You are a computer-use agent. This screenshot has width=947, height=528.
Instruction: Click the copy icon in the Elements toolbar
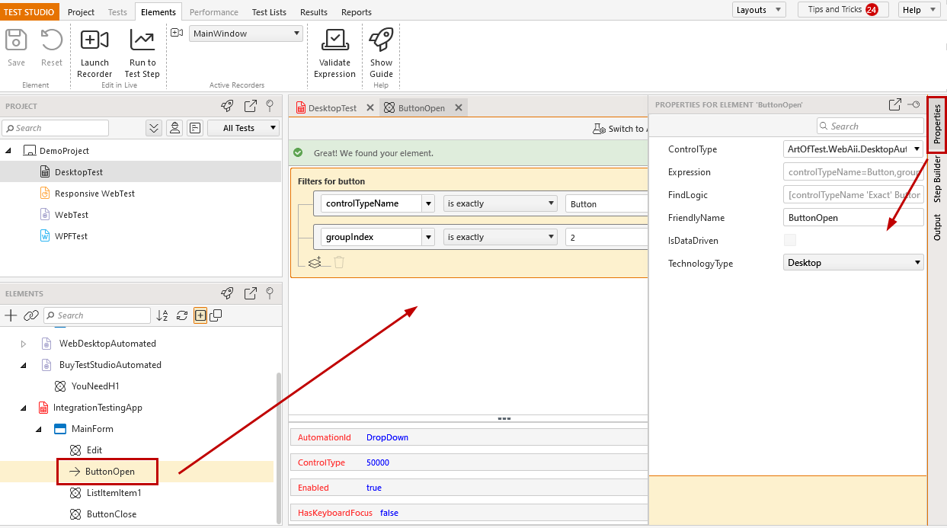[216, 315]
